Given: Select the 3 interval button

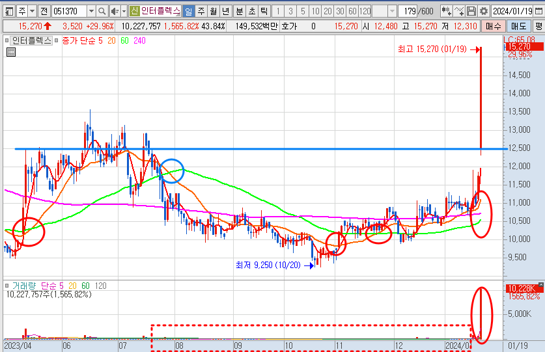Looking at the screenshot, I should click(290, 12).
